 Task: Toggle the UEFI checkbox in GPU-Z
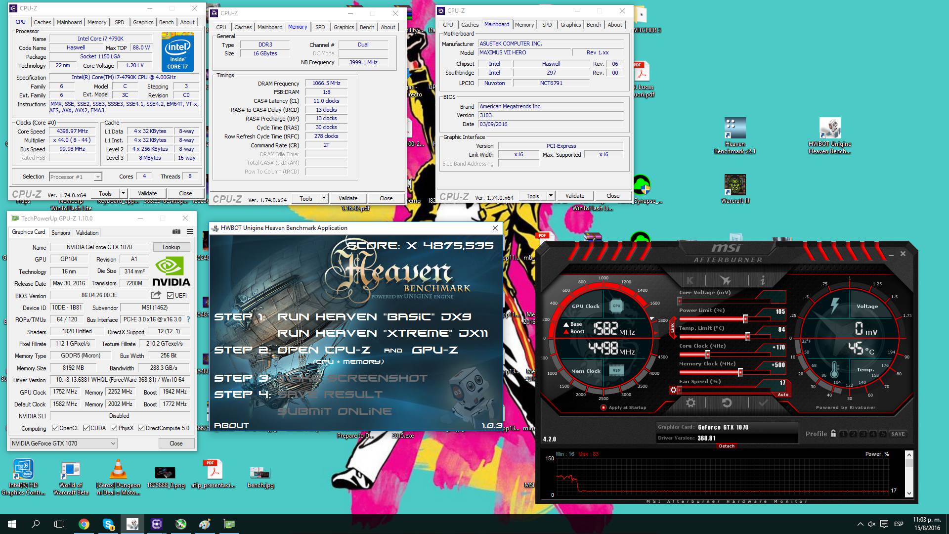(171, 295)
